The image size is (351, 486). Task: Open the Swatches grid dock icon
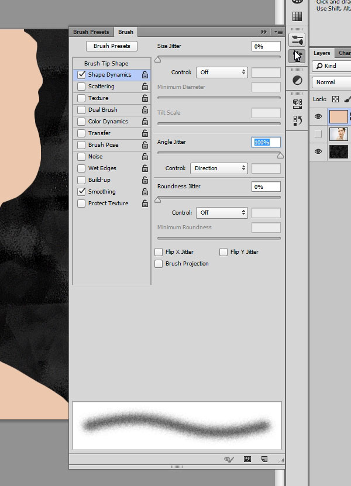[297, 16]
